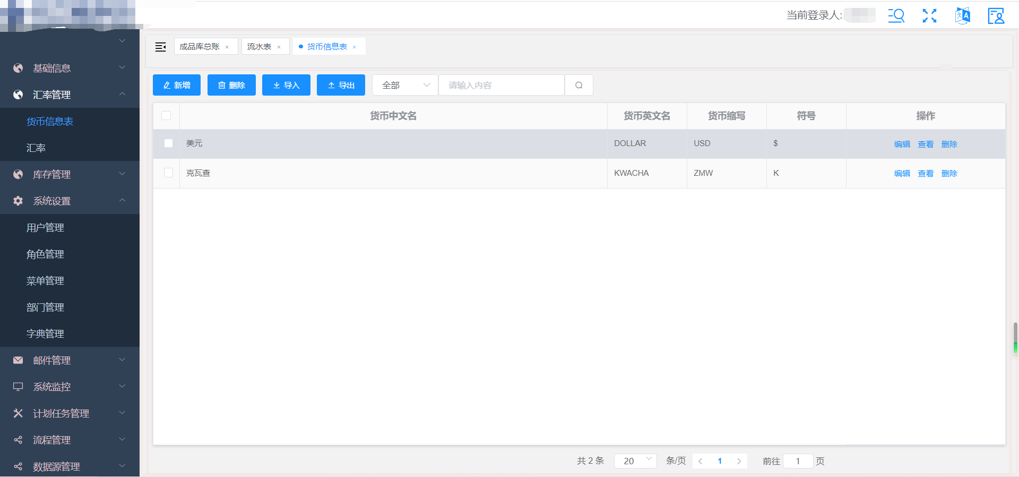Click the 删除 toolbar button
This screenshot has width=1019, height=477.
point(231,85)
